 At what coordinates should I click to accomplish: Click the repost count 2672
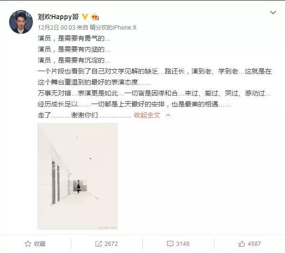(x=111, y=244)
